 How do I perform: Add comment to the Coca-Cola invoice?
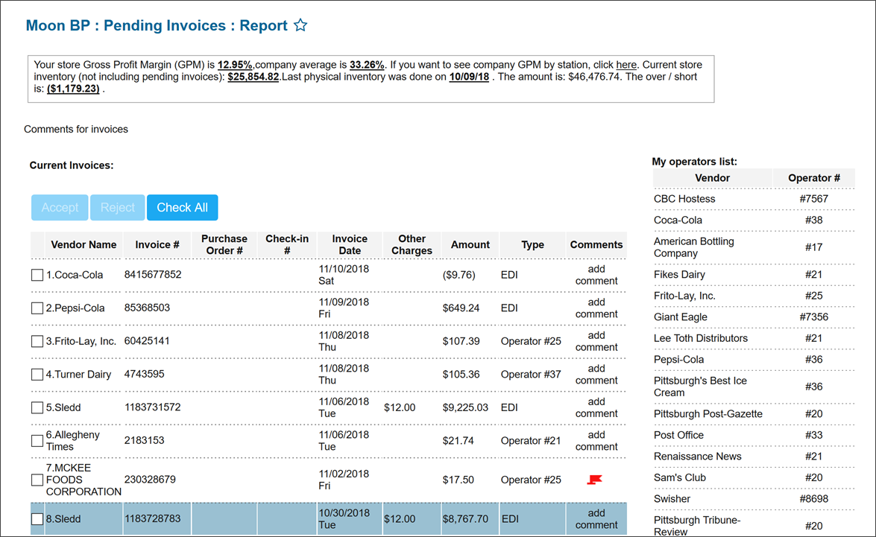click(596, 275)
